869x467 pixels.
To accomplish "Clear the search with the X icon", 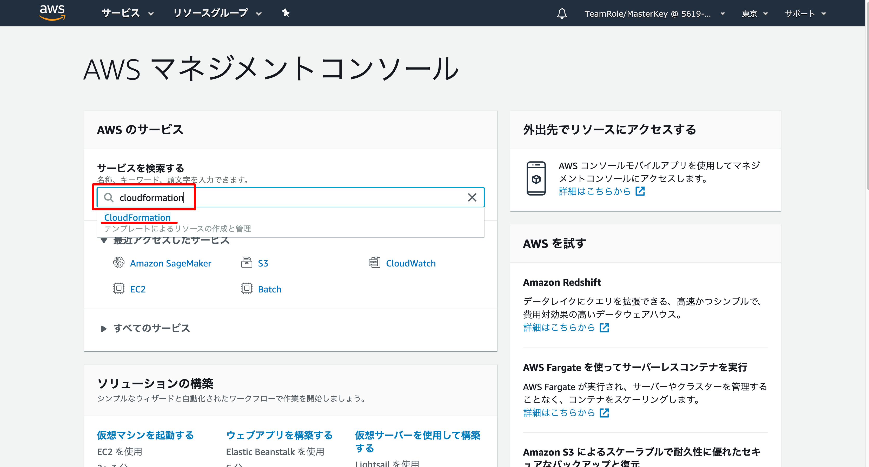I will coord(472,198).
